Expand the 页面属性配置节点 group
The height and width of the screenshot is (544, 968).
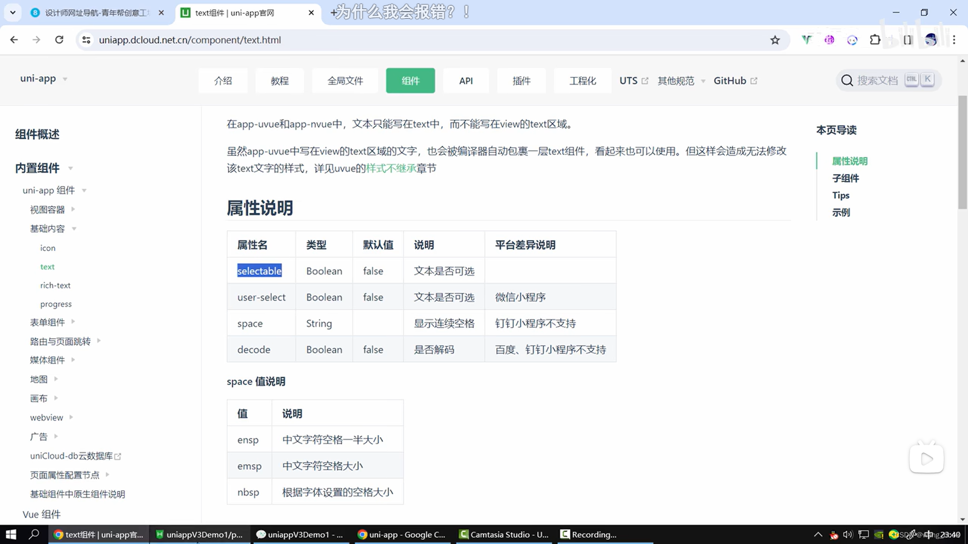pyautogui.click(x=70, y=475)
